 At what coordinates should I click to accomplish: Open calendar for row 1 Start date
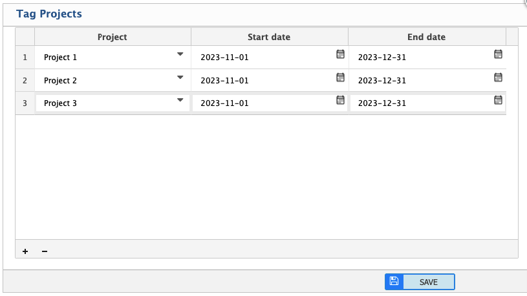(x=340, y=54)
